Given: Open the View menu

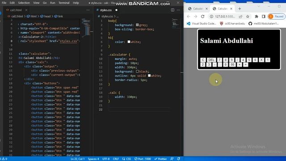Looking at the screenshot, I should [36, 3].
